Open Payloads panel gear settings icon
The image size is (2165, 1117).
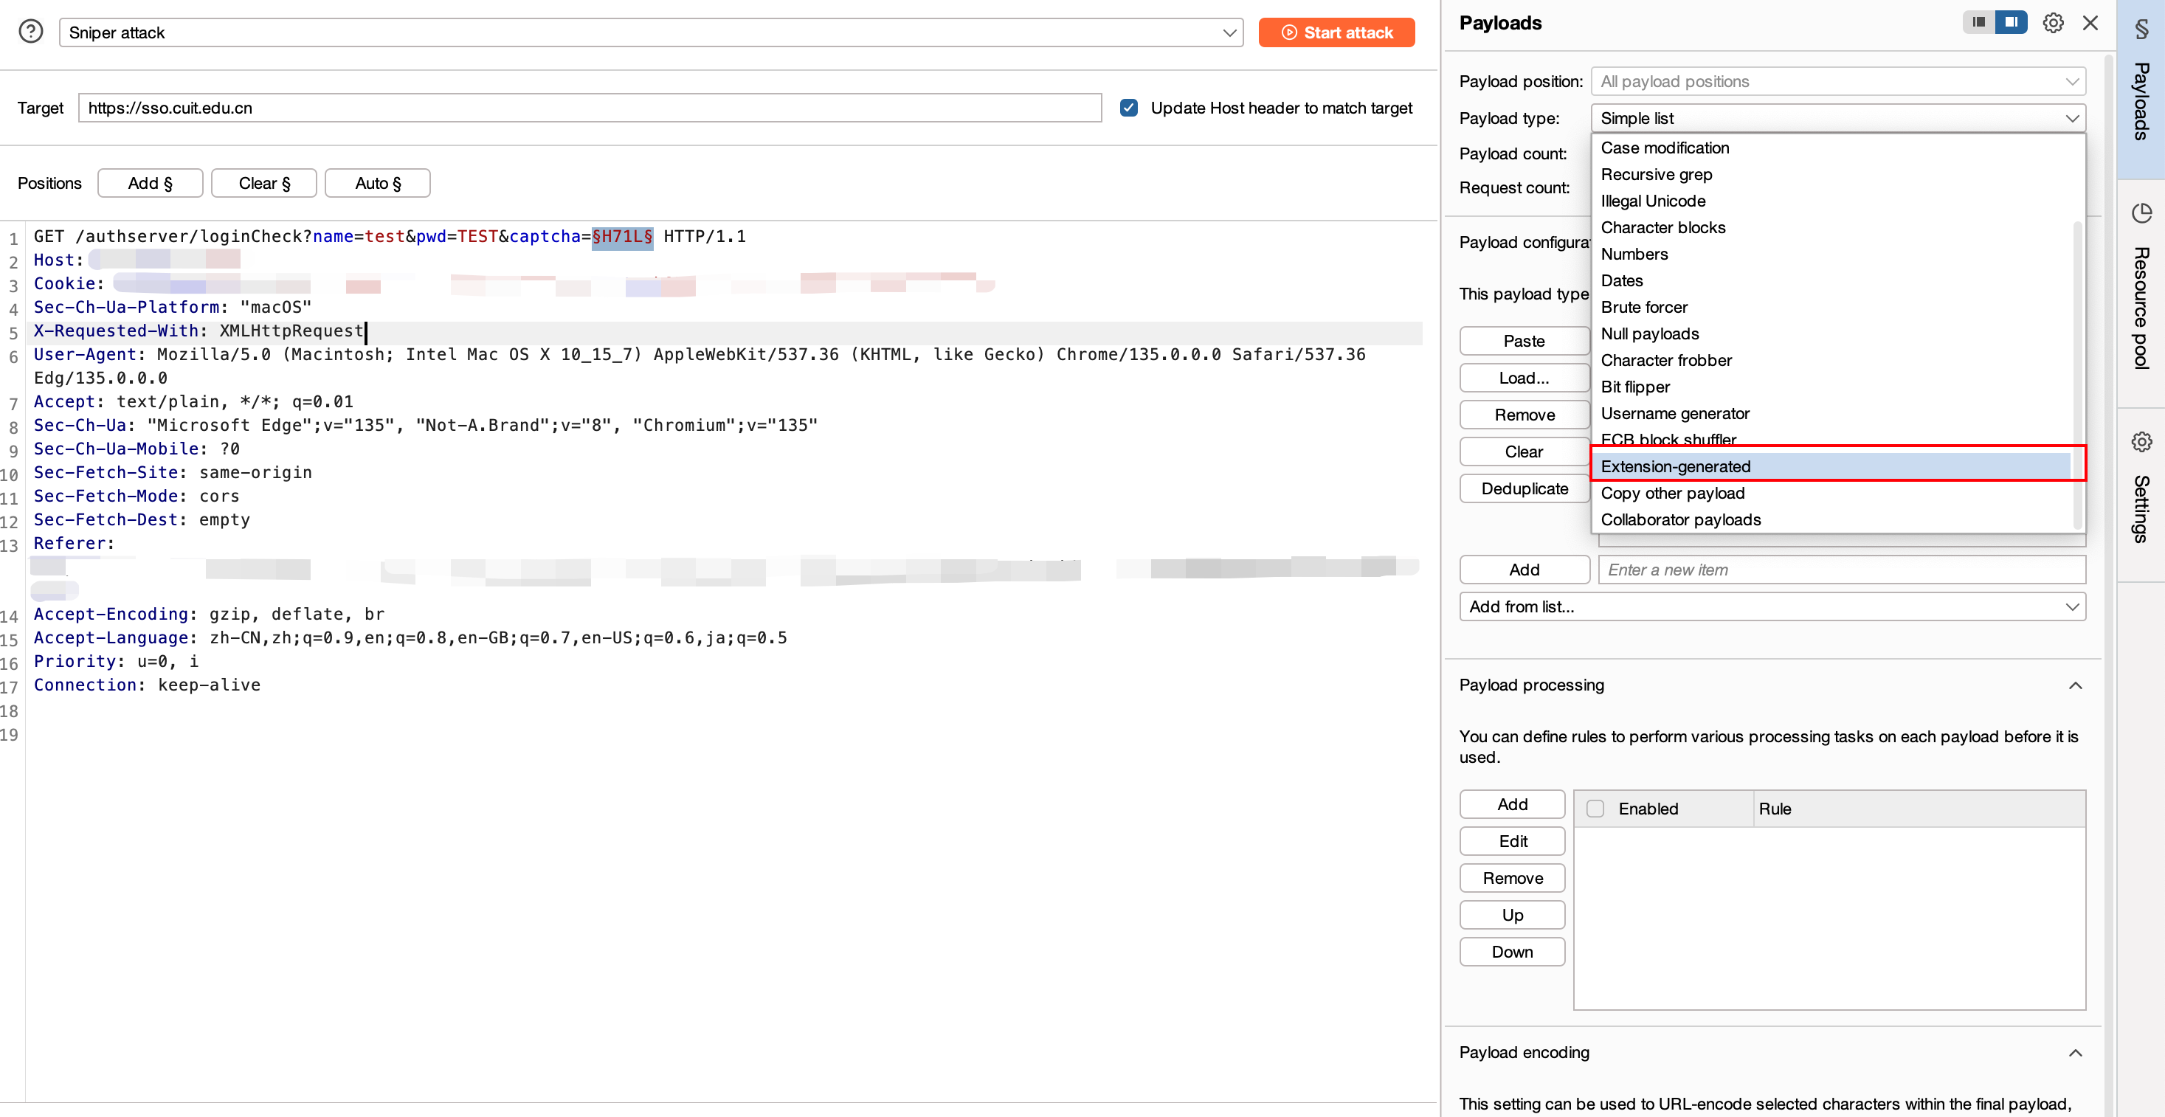pos(2052,23)
